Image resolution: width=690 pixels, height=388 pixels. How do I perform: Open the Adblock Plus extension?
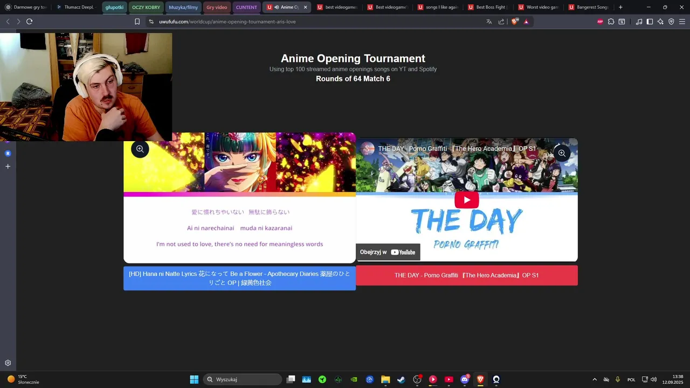click(x=600, y=22)
